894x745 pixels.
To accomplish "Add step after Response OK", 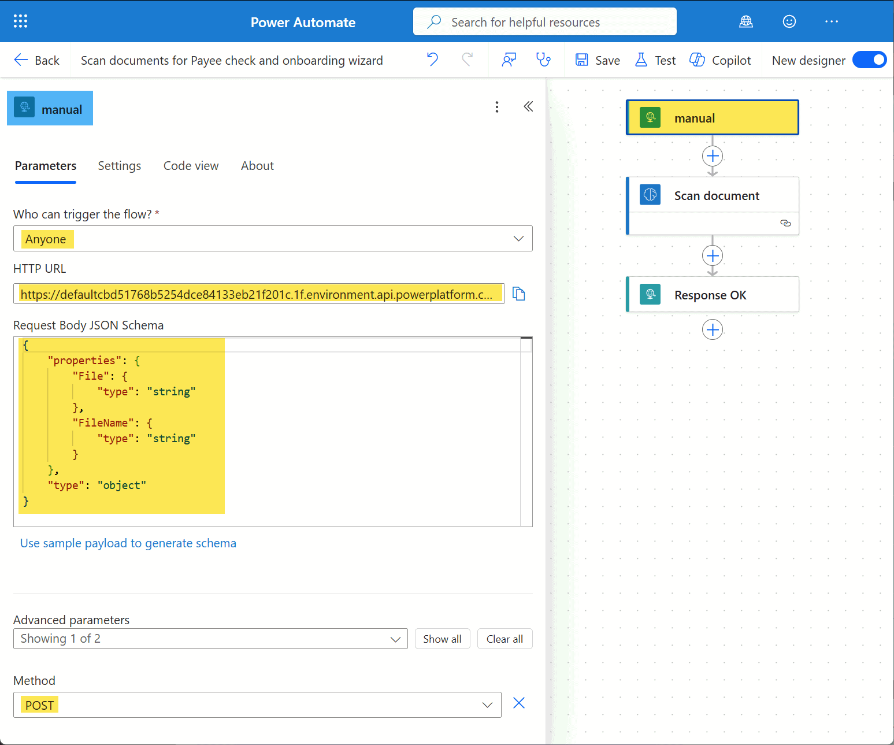I will pyautogui.click(x=713, y=329).
